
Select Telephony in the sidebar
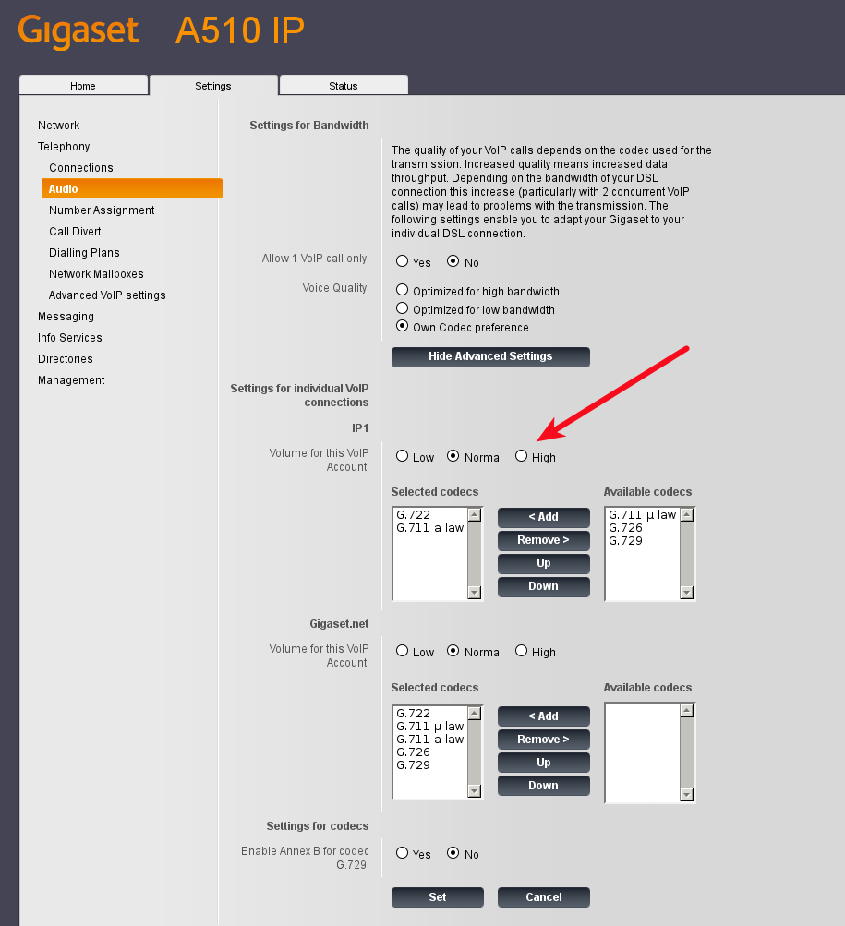point(64,147)
